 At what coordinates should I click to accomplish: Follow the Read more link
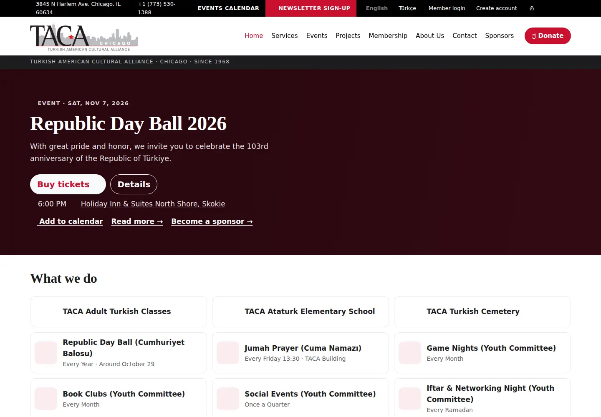coord(137,221)
